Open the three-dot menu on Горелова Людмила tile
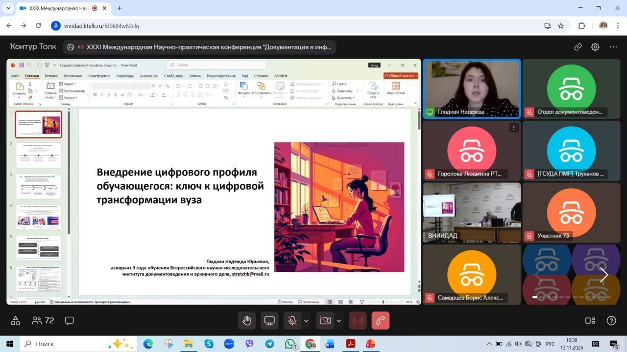 click(513, 128)
